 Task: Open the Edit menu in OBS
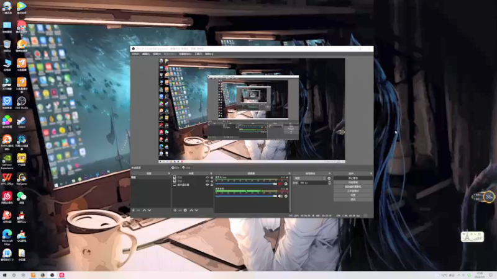coord(146,54)
